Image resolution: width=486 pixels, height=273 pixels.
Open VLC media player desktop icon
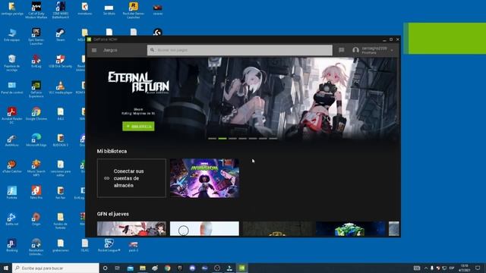point(61,88)
